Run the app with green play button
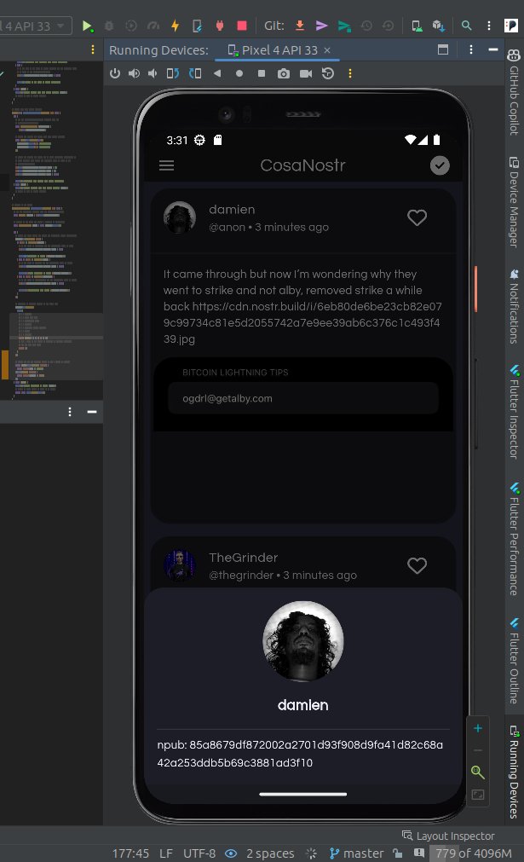This screenshot has height=862, width=524. pos(87,26)
